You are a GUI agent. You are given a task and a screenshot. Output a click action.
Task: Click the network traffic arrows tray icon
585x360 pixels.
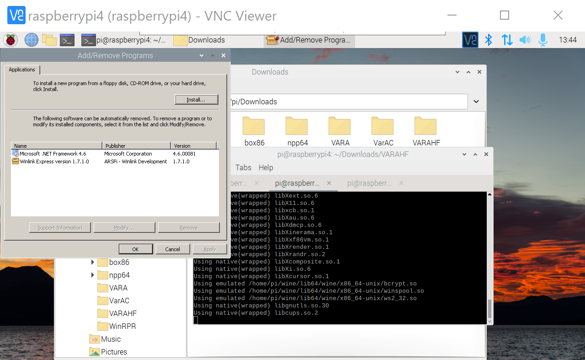[x=507, y=40]
